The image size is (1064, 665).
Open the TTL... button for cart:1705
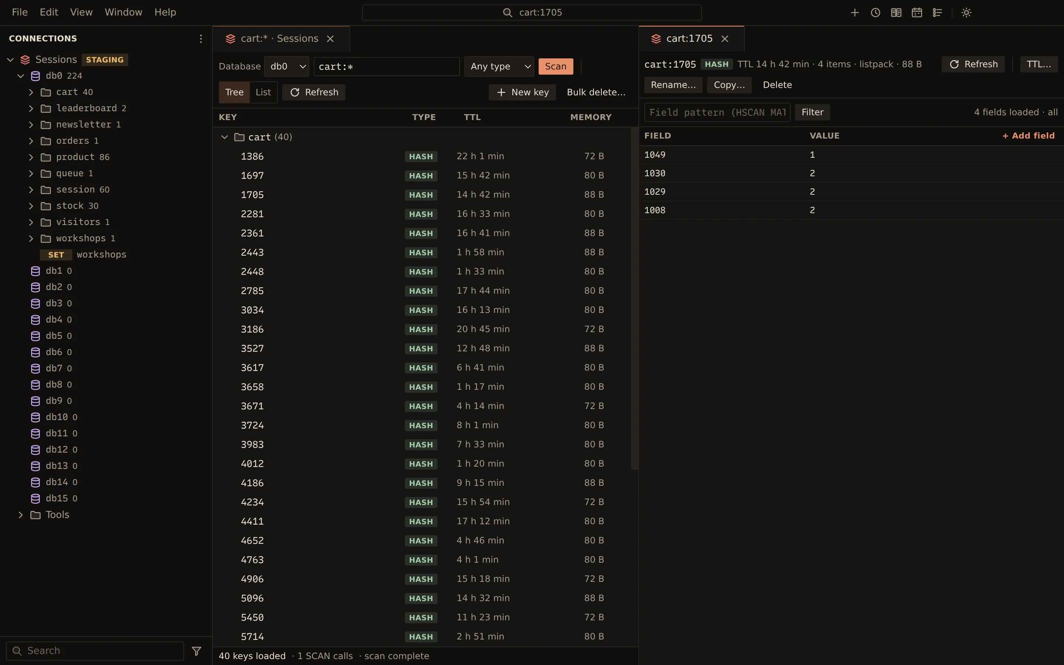[x=1039, y=64]
